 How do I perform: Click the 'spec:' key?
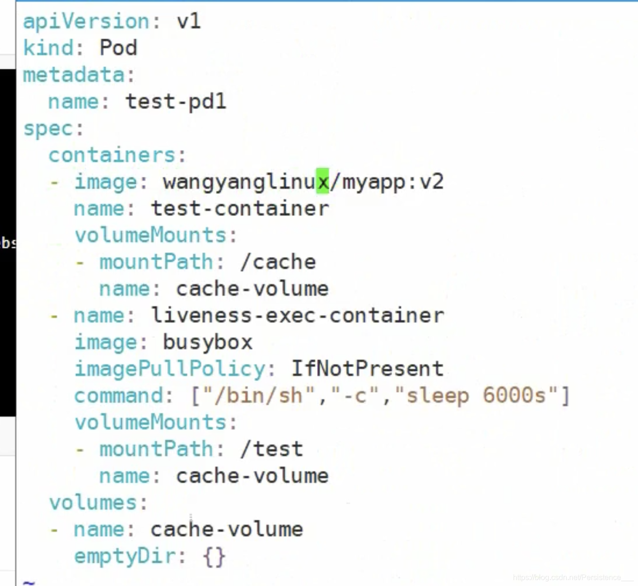53,128
